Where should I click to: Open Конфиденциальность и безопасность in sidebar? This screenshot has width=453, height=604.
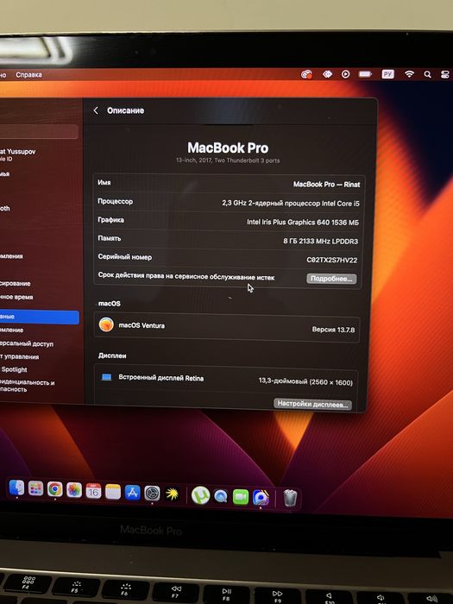pyautogui.click(x=27, y=386)
